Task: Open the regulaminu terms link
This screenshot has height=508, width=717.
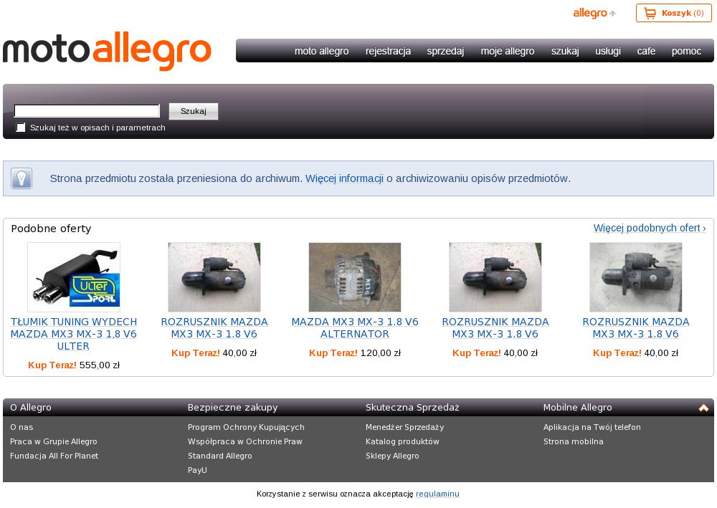Action: pyautogui.click(x=437, y=494)
